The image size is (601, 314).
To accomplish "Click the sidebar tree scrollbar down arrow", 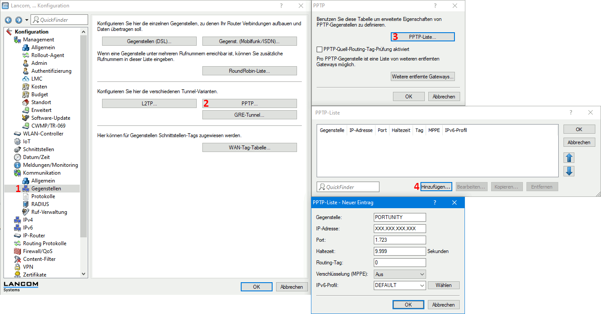I will (84, 274).
